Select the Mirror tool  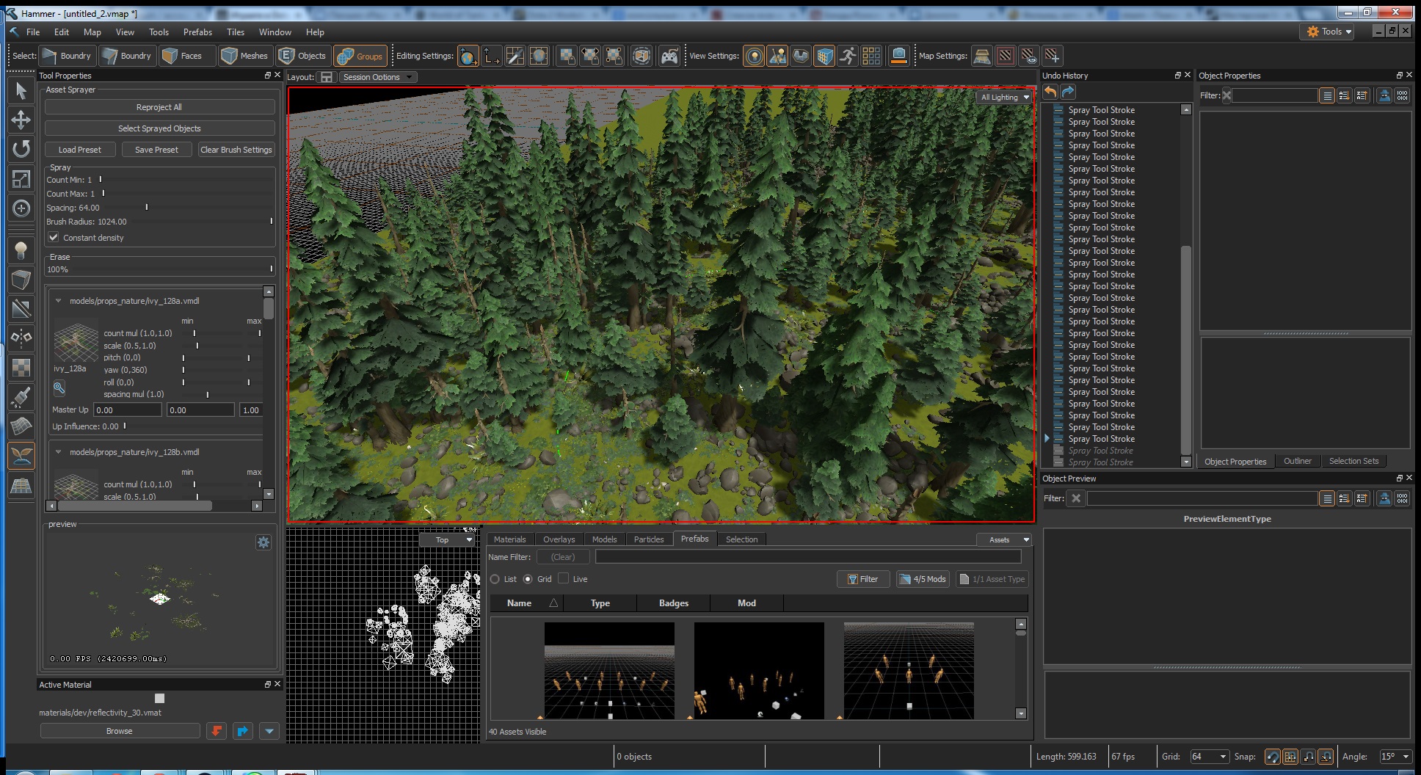(x=21, y=338)
